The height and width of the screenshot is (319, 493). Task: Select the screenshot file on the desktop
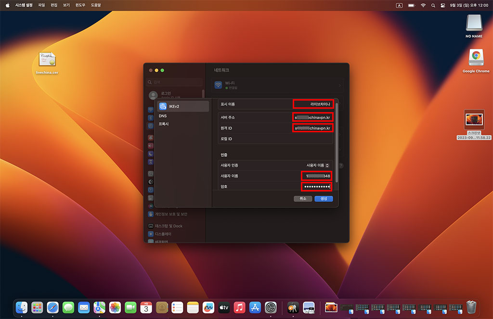click(x=474, y=125)
